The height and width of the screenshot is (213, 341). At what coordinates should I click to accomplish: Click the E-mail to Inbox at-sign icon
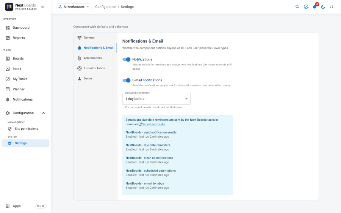coord(80,68)
